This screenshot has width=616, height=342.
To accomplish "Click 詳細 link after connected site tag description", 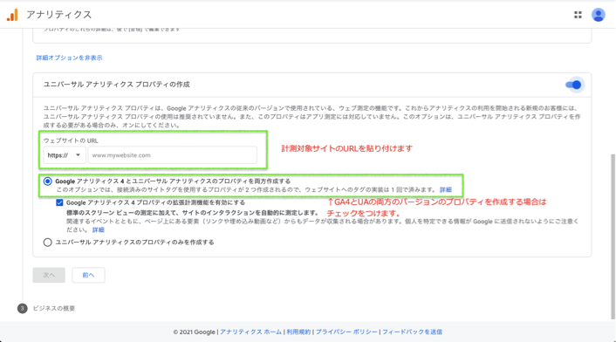I will 446,189.
